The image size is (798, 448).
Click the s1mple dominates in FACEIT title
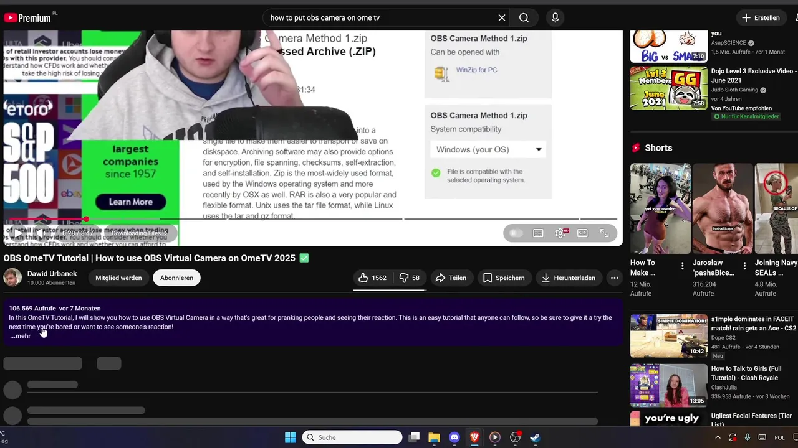tap(754, 324)
